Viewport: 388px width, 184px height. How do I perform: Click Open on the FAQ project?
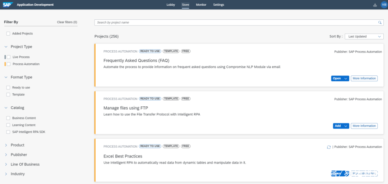tap(337, 78)
